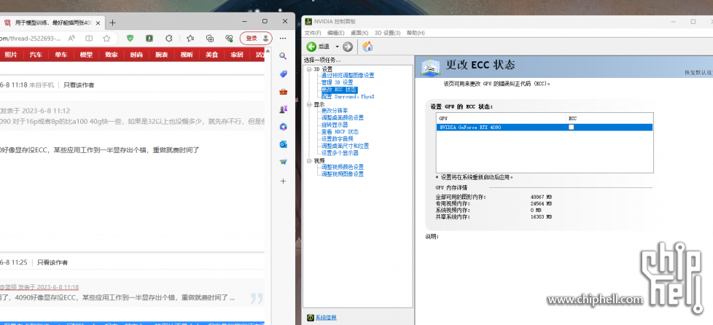The height and width of the screenshot is (325, 713).
Task: Select 设置多个显示器 in task tree
Action: click(340, 153)
